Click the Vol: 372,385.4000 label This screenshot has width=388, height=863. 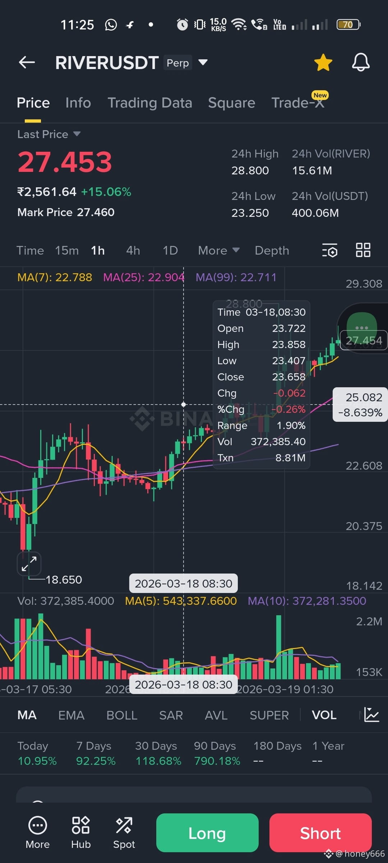[x=66, y=601]
